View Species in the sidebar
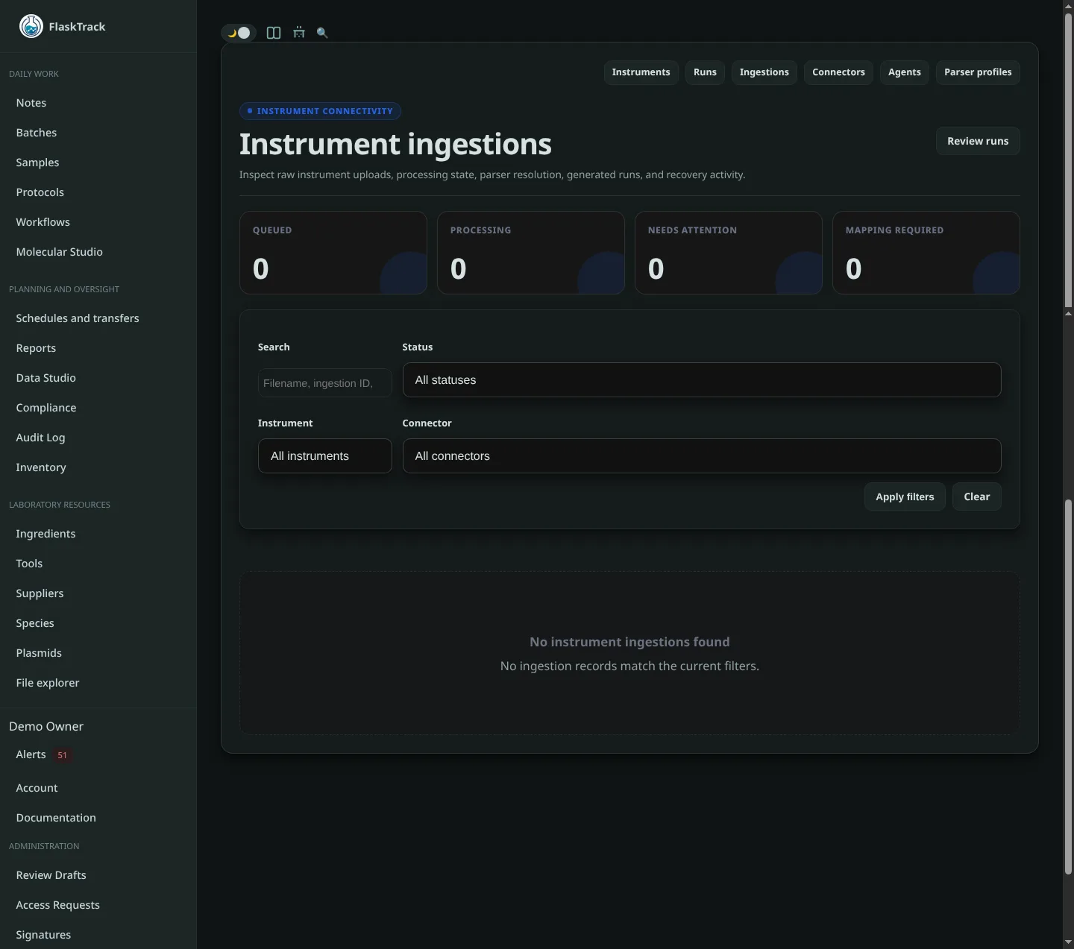 (35, 623)
